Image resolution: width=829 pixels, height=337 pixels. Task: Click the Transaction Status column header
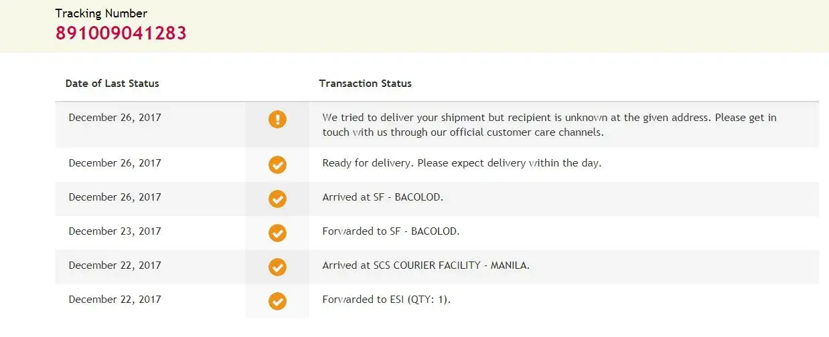click(x=365, y=84)
